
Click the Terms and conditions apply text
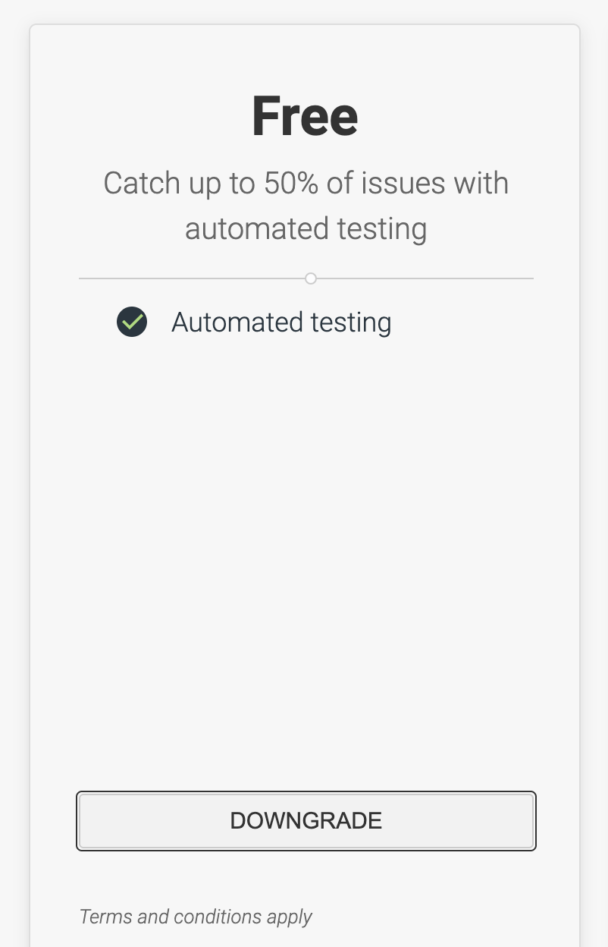[x=196, y=917]
